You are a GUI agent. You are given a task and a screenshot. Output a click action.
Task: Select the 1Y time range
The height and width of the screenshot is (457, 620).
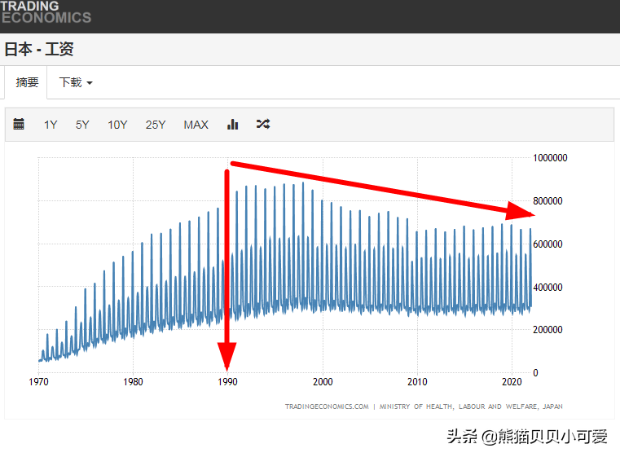pos(51,125)
